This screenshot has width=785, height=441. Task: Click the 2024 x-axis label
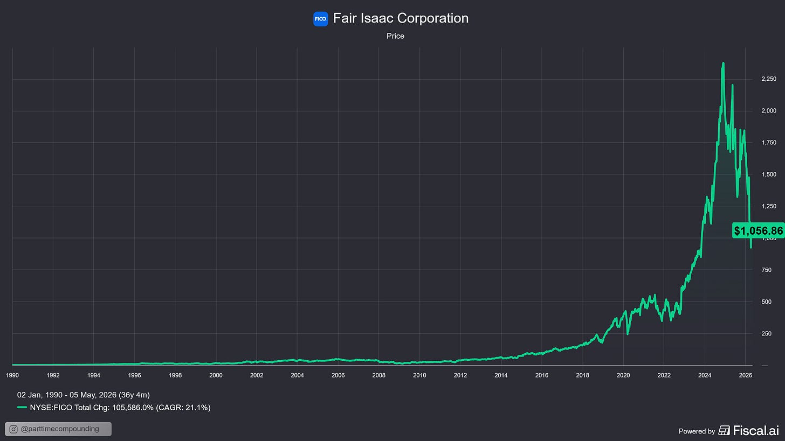705,375
